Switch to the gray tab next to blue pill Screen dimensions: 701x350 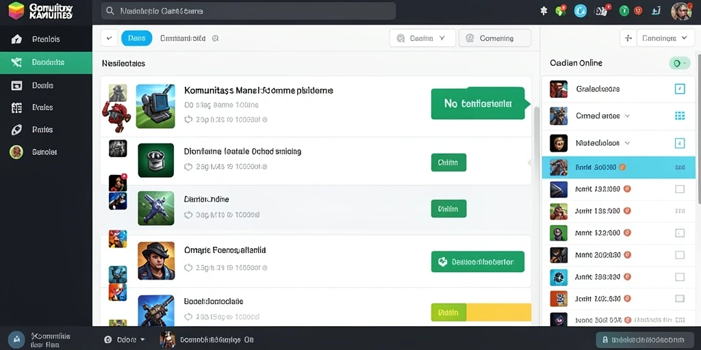(183, 38)
